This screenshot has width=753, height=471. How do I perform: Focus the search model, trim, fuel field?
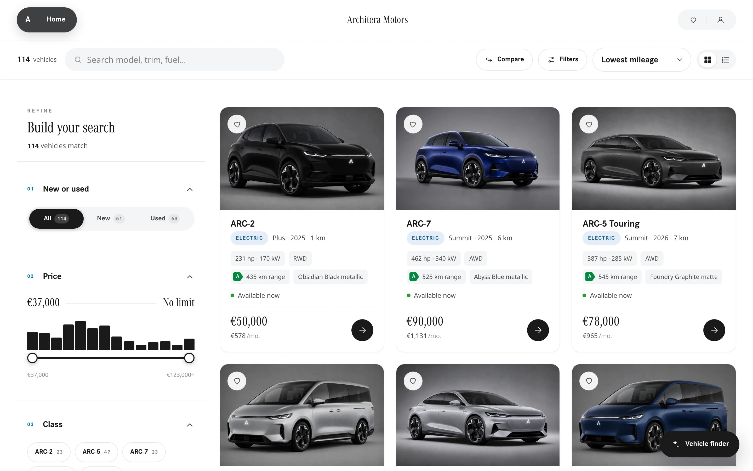[174, 60]
